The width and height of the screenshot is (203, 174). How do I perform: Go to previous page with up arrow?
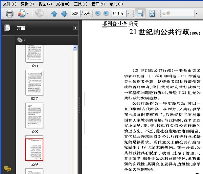(x=54, y=14)
